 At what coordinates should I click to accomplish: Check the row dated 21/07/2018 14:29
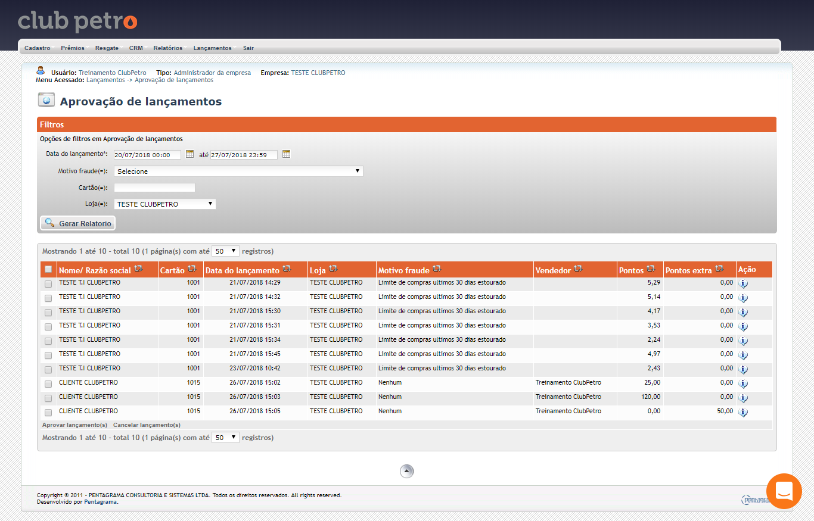click(48, 284)
